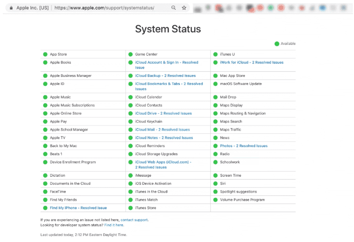This screenshot has height=242, width=354.
Task: Select the Documents in the Cloud text
Action: (x=70, y=183)
